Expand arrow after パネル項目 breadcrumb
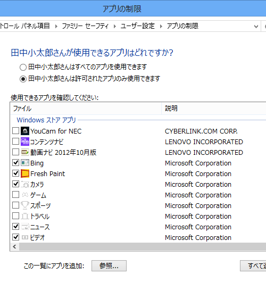The image size is (266, 282). point(56,27)
